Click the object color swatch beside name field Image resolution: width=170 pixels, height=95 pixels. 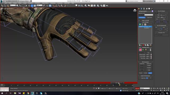[x=152, y=11]
